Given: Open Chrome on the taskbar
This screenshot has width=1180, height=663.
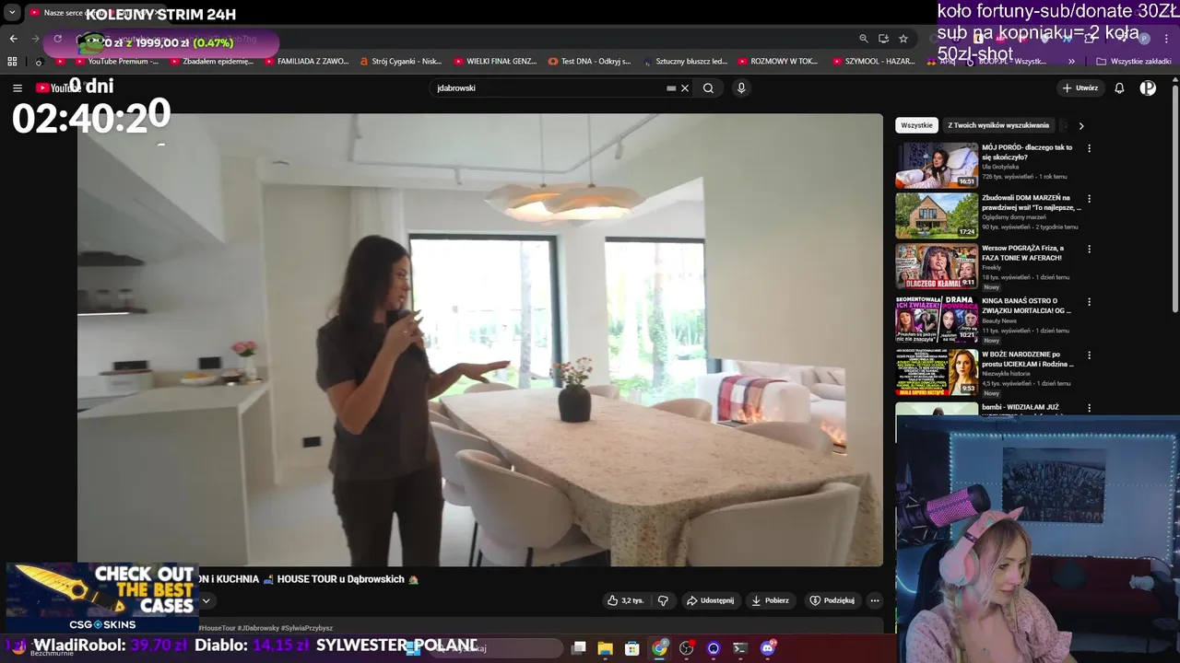Looking at the screenshot, I should coord(659,648).
